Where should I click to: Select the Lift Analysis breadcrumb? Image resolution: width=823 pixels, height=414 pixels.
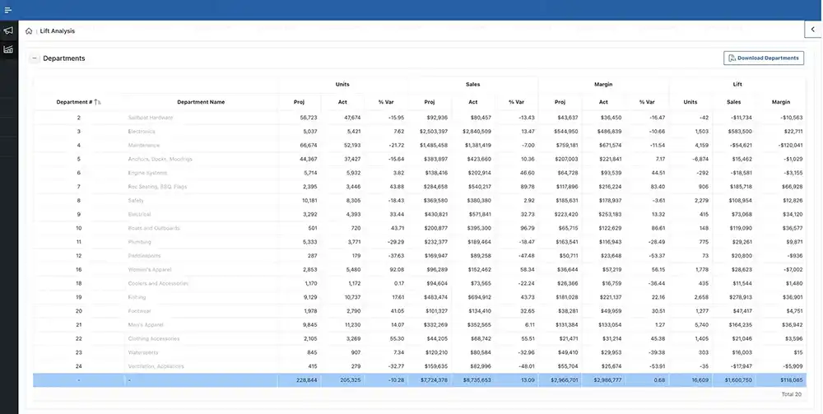pos(58,31)
